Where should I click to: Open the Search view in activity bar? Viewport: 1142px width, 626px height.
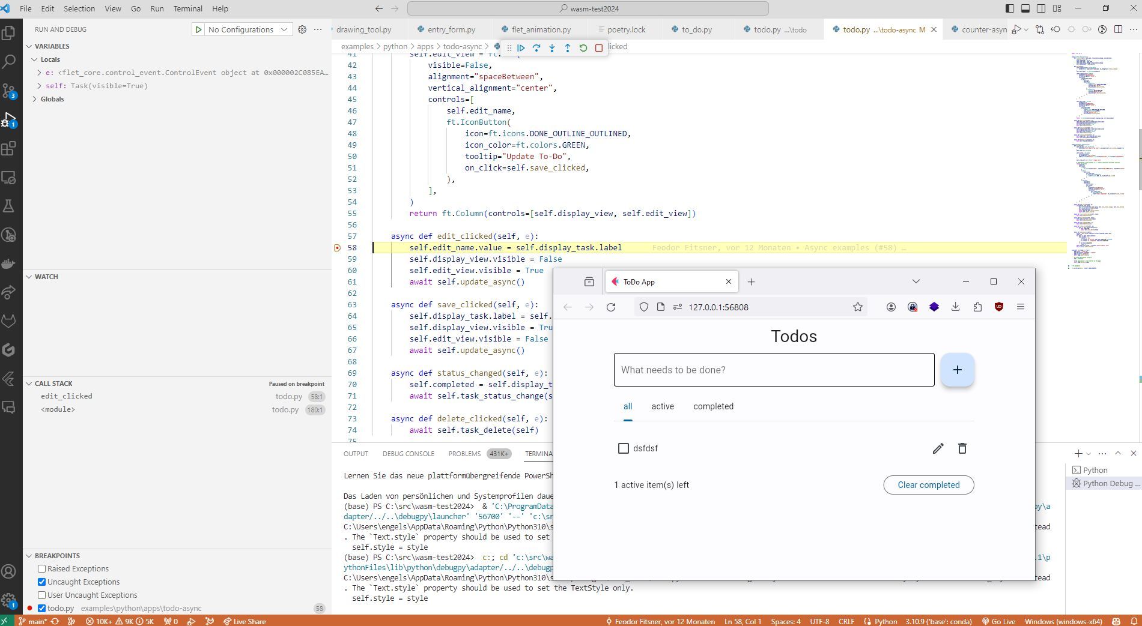point(9,61)
